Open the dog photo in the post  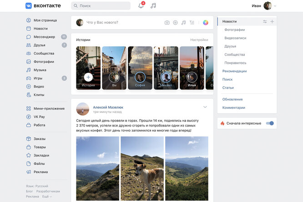142,168
